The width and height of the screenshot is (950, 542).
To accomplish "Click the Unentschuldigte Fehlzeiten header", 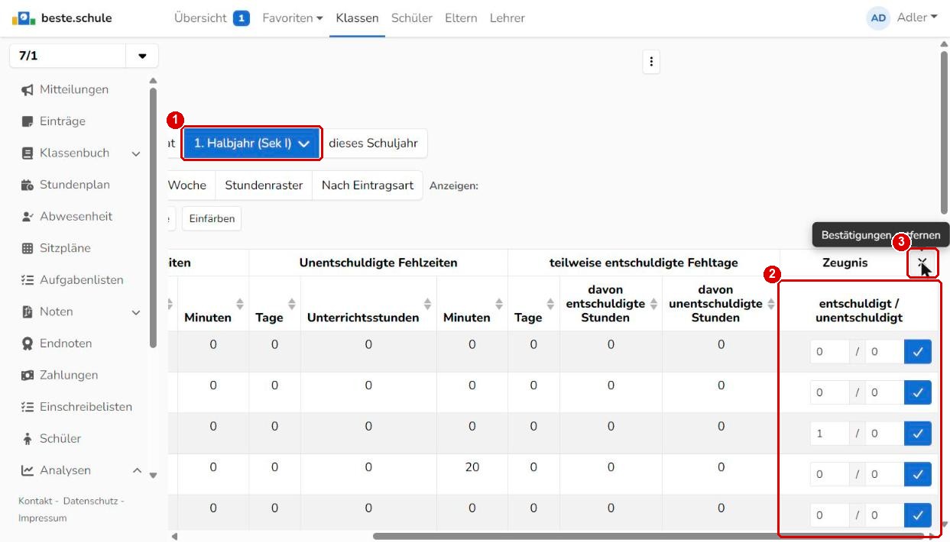I will click(378, 263).
